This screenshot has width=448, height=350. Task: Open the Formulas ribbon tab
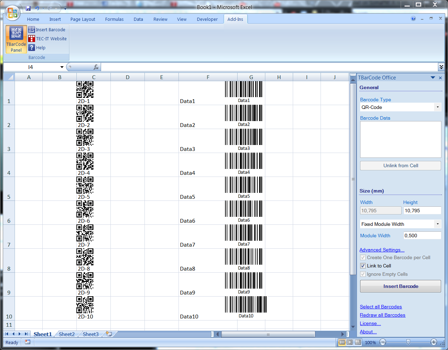(114, 19)
